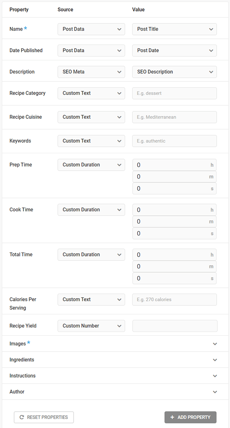Click the Add Property button
Viewport: 230px width, 428px height.
coord(191,417)
